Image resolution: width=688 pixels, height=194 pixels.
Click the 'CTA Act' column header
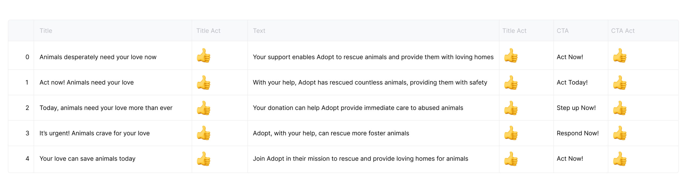coord(623,31)
